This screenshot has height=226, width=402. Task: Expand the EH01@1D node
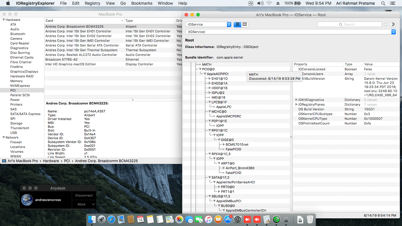pos(210,79)
